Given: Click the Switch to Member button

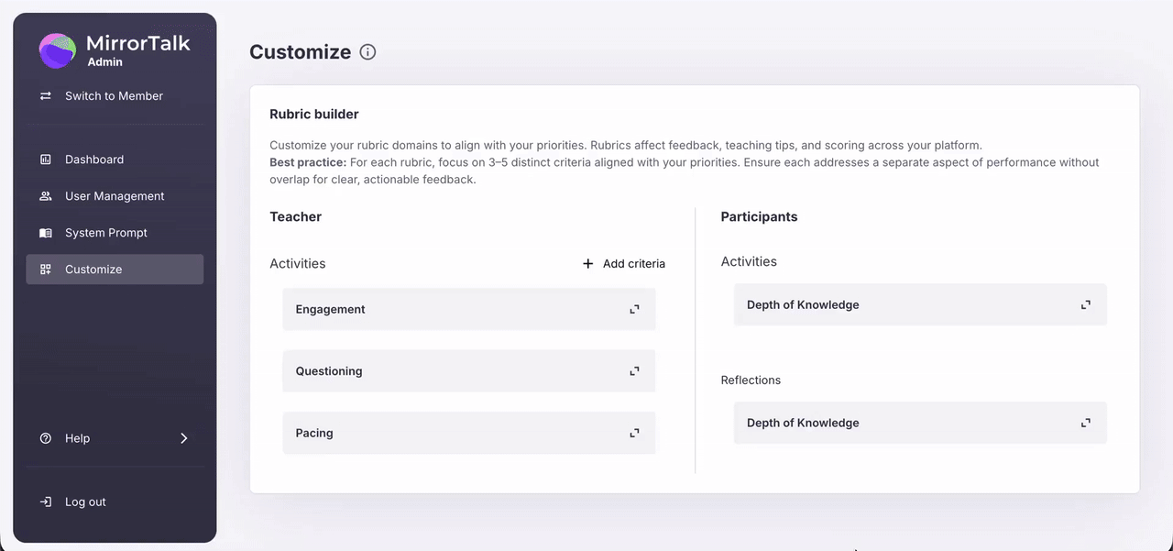Looking at the screenshot, I should coord(114,95).
